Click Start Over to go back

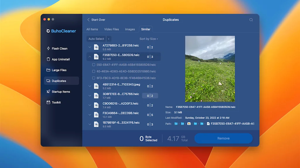click(x=96, y=20)
